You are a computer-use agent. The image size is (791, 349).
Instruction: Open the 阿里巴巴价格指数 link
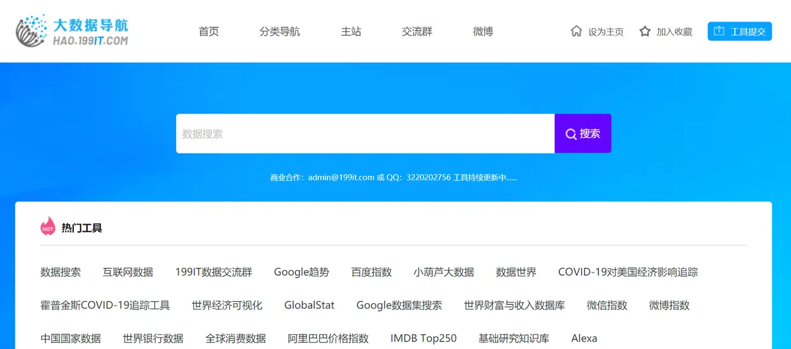328,338
